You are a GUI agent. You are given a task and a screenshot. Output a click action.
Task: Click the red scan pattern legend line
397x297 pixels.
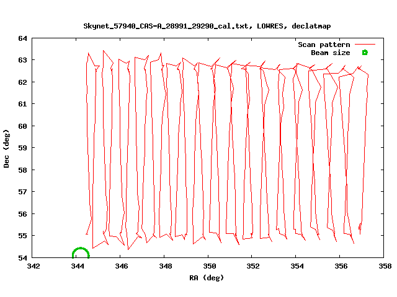click(365, 44)
